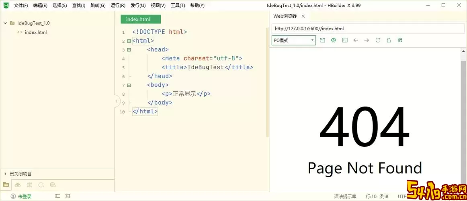This screenshot has width=467, height=201.
Task: Fold the head tag at line 3
Action: pos(129,50)
